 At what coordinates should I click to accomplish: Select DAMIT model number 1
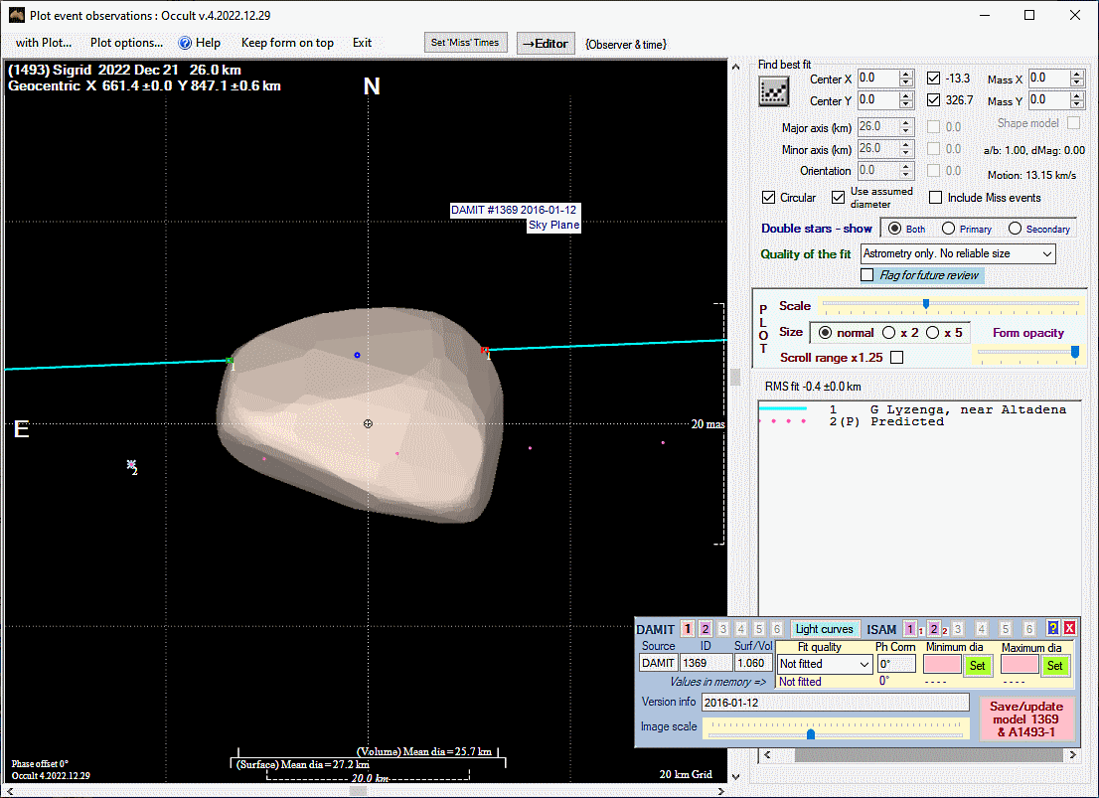688,629
